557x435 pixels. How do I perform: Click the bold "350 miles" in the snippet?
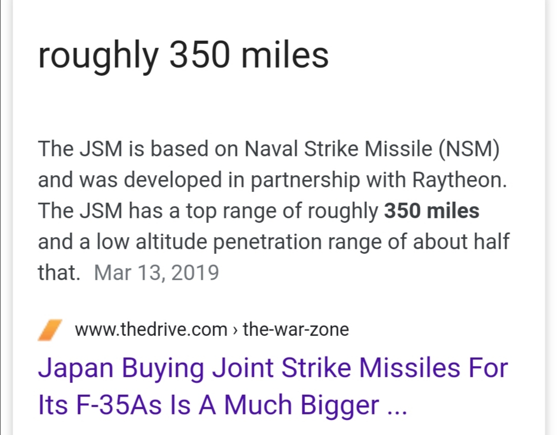(432, 211)
